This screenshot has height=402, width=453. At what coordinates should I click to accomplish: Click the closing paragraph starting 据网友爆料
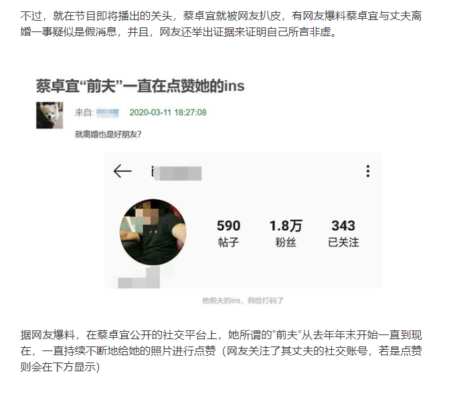click(x=221, y=351)
